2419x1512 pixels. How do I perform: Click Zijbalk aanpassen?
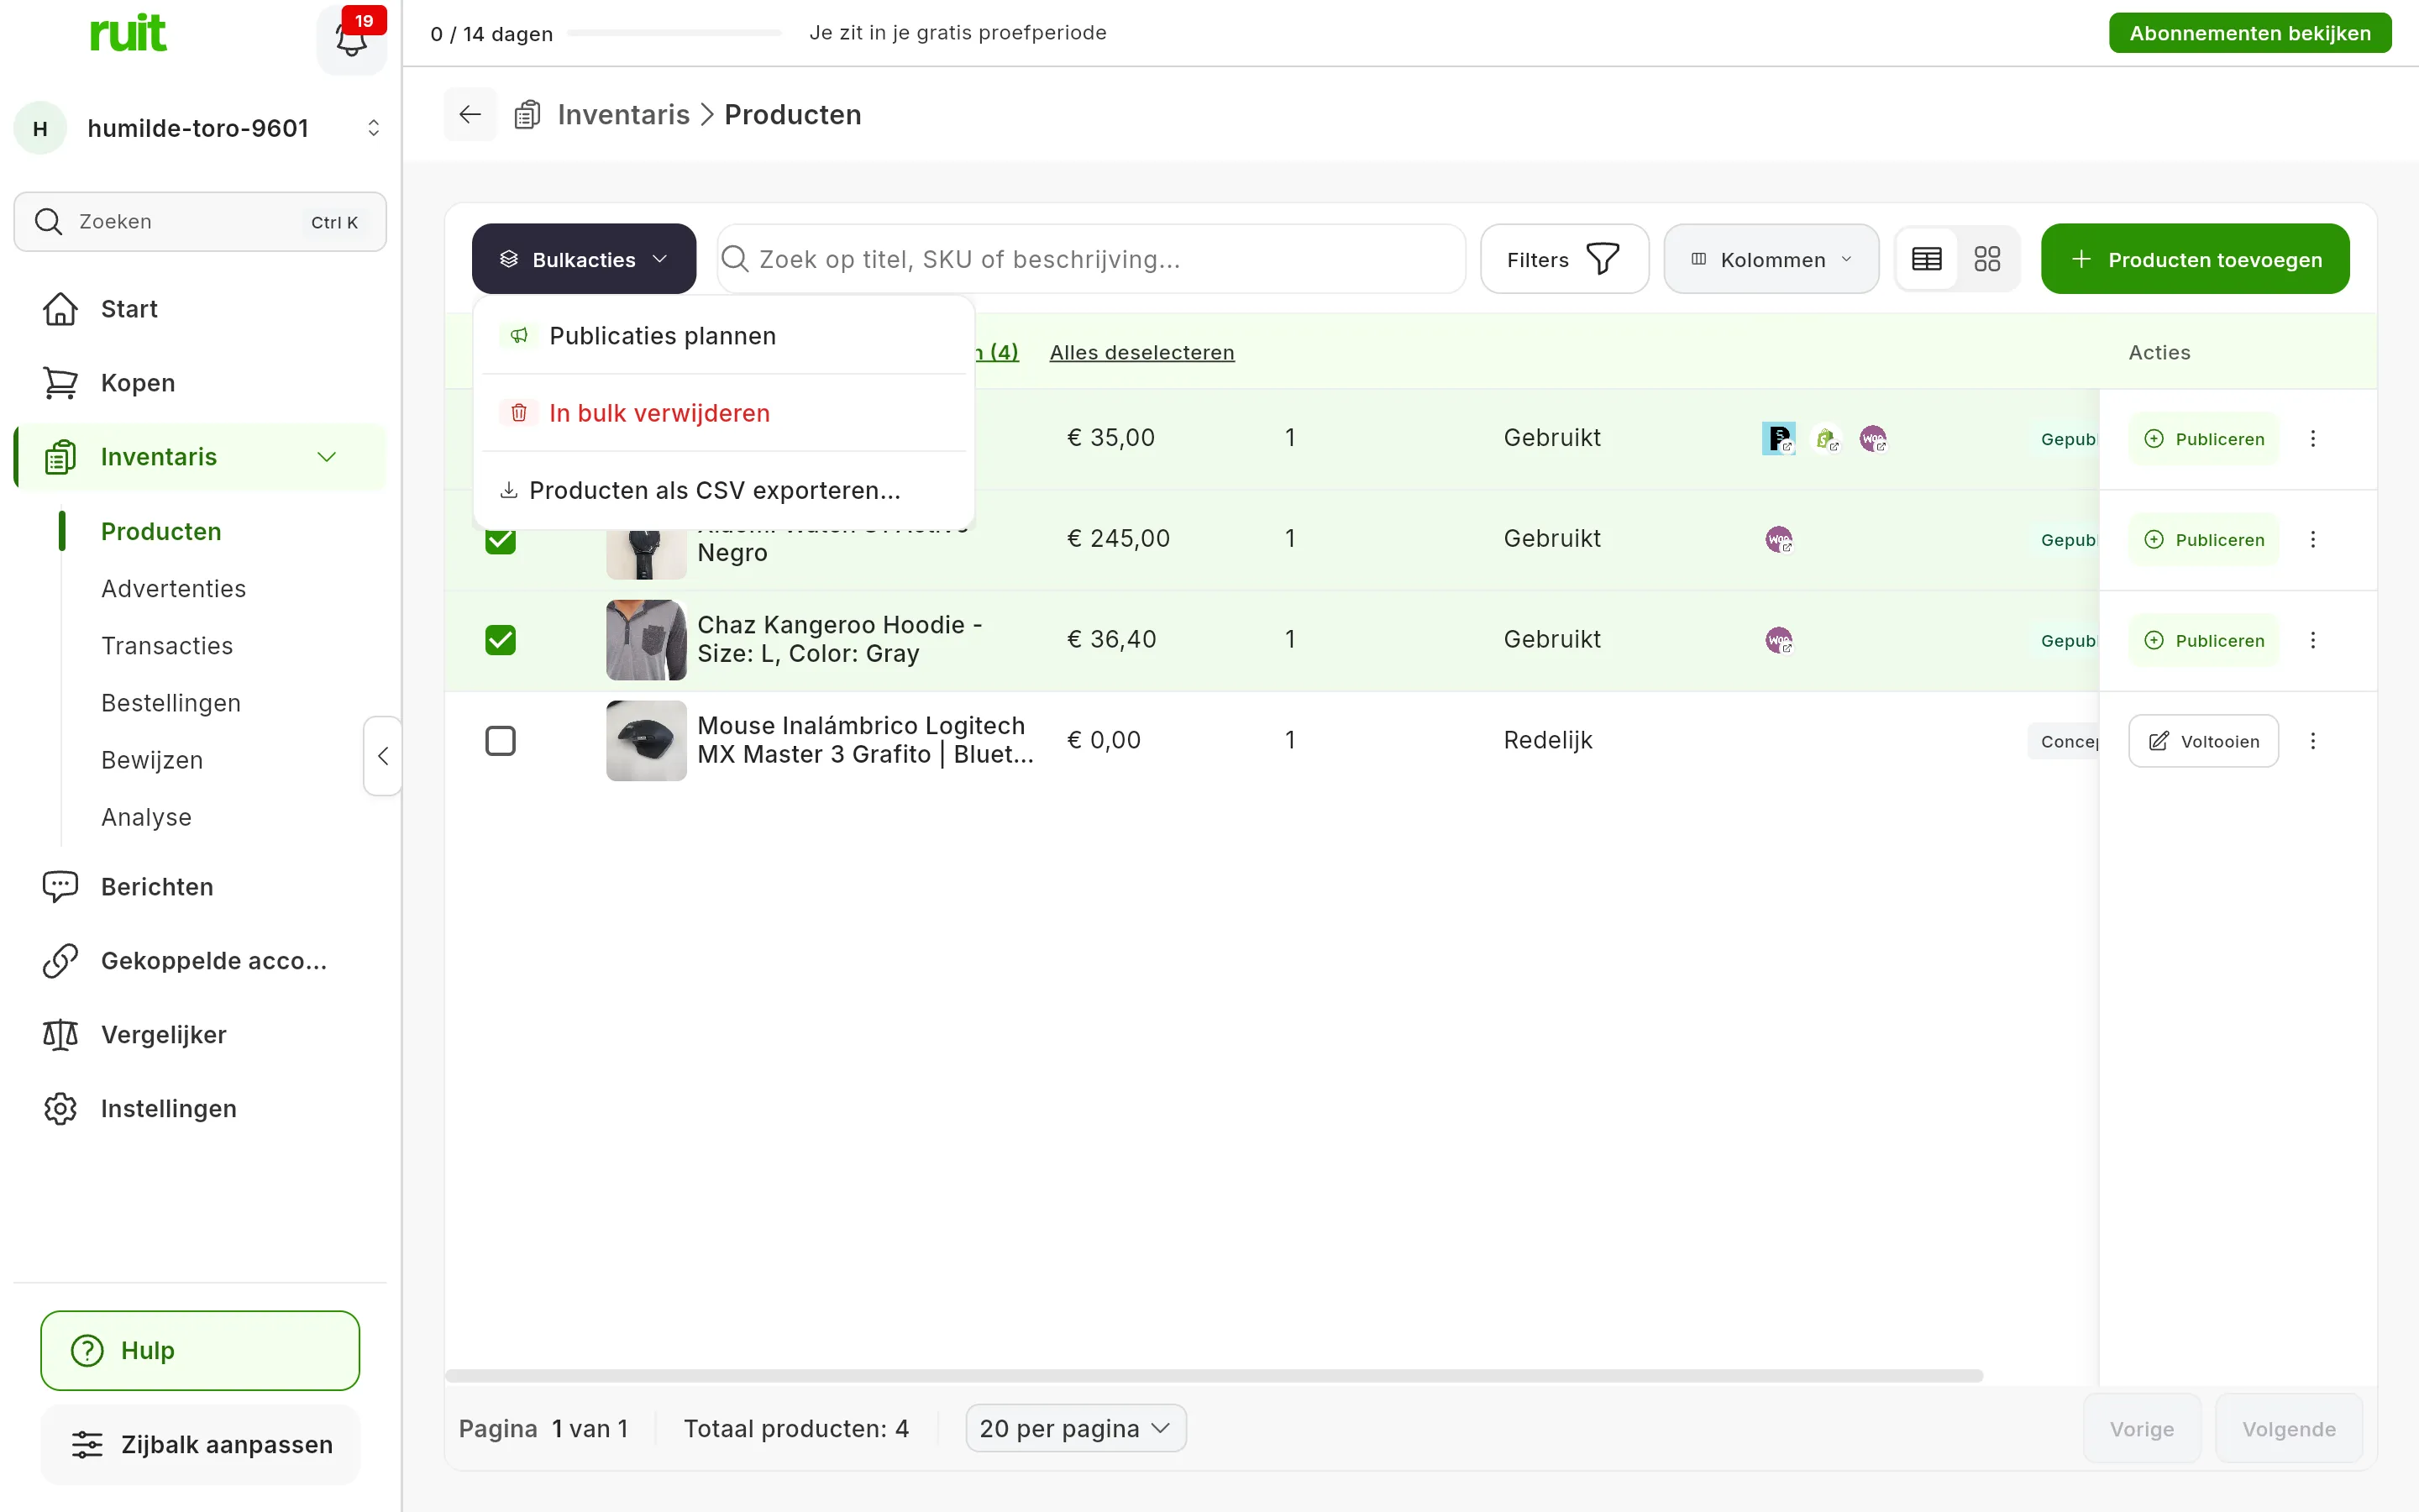point(200,1445)
